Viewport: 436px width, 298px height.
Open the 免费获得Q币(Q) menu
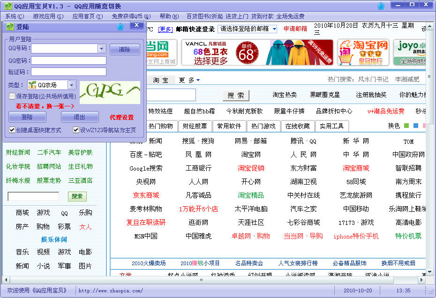point(131,16)
